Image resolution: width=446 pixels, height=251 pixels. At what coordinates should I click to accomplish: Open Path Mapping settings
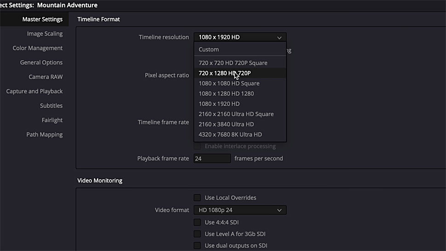tap(45, 134)
